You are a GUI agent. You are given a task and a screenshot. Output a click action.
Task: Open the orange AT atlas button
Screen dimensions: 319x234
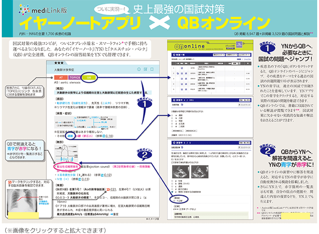(x=61, y=78)
